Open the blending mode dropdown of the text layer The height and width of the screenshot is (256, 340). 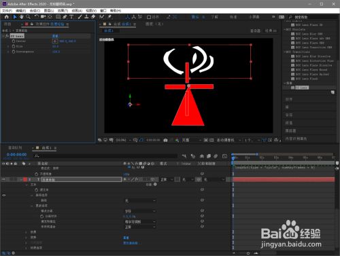[167, 179]
